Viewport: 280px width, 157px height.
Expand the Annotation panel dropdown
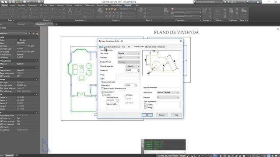pos(80,20)
